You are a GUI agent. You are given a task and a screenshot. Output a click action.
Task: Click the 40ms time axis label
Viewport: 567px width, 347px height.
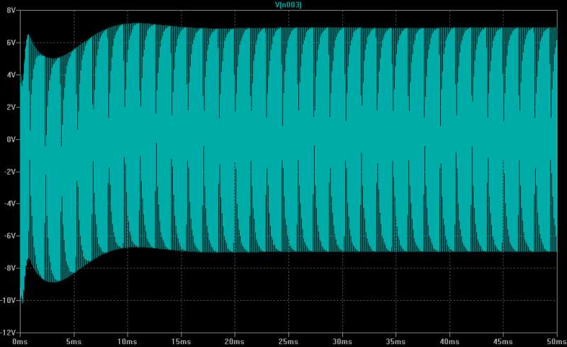[x=449, y=341]
